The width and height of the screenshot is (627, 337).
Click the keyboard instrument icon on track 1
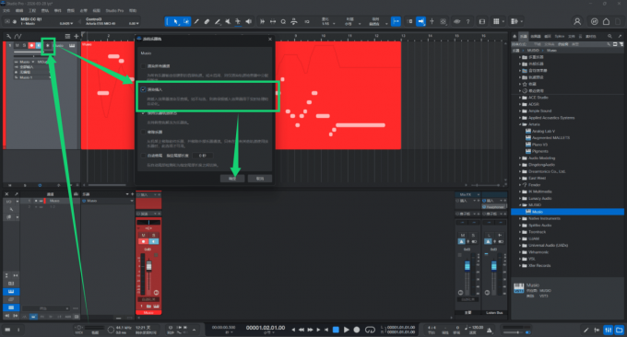(72, 45)
